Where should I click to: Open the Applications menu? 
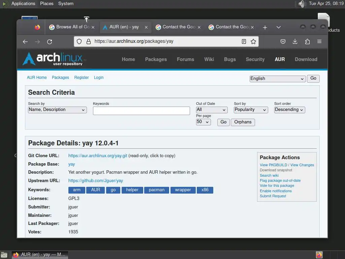[23, 3]
